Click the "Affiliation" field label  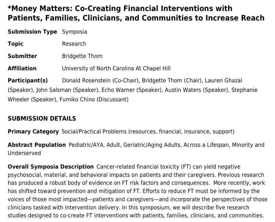tap(22, 68)
